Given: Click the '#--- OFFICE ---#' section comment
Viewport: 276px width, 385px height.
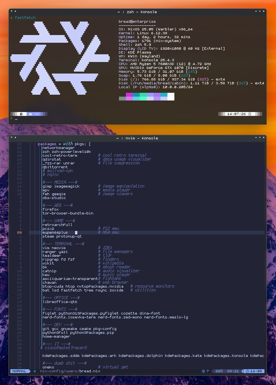Looking at the screenshot, I should coord(61,298).
